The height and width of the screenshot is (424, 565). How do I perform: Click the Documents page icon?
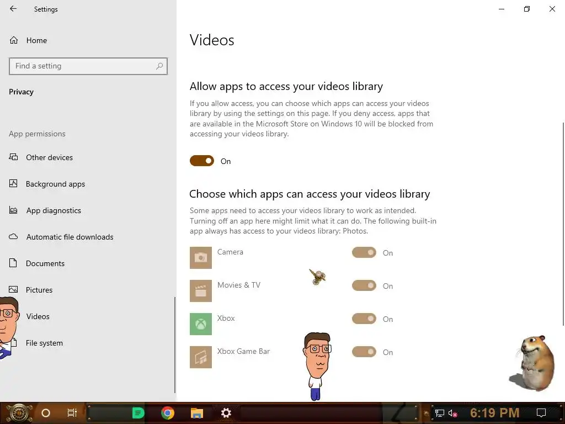click(x=13, y=263)
